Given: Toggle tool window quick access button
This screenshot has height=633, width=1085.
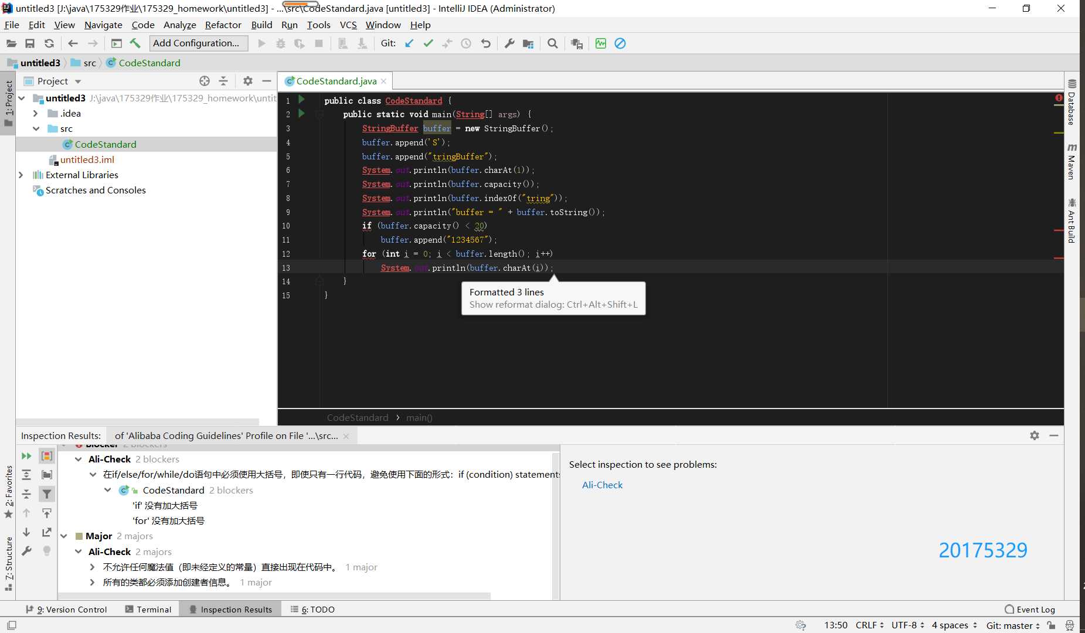Looking at the screenshot, I should pos(12,625).
